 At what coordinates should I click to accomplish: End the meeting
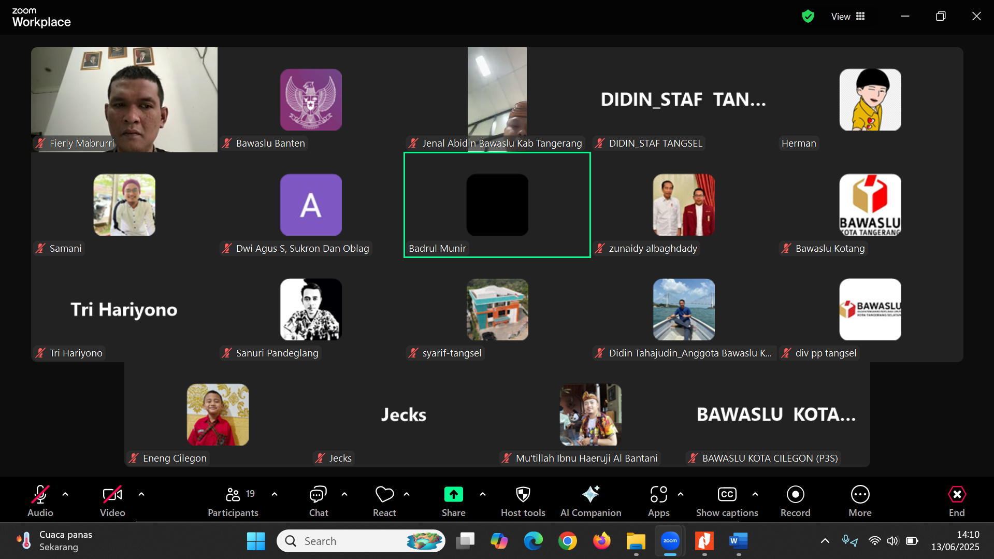(956, 500)
